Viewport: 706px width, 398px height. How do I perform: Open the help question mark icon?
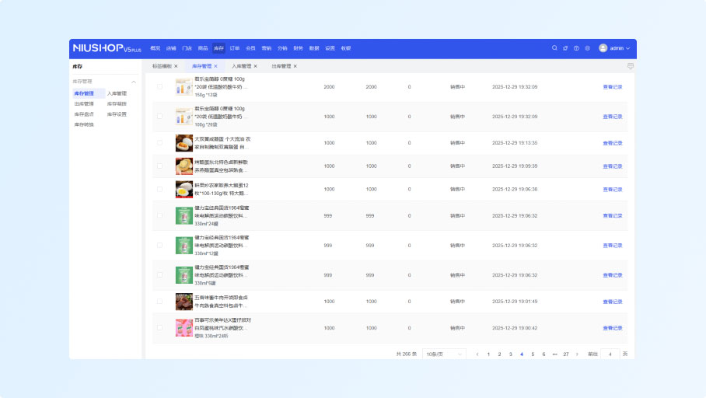pyautogui.click(x=576, y=48)
